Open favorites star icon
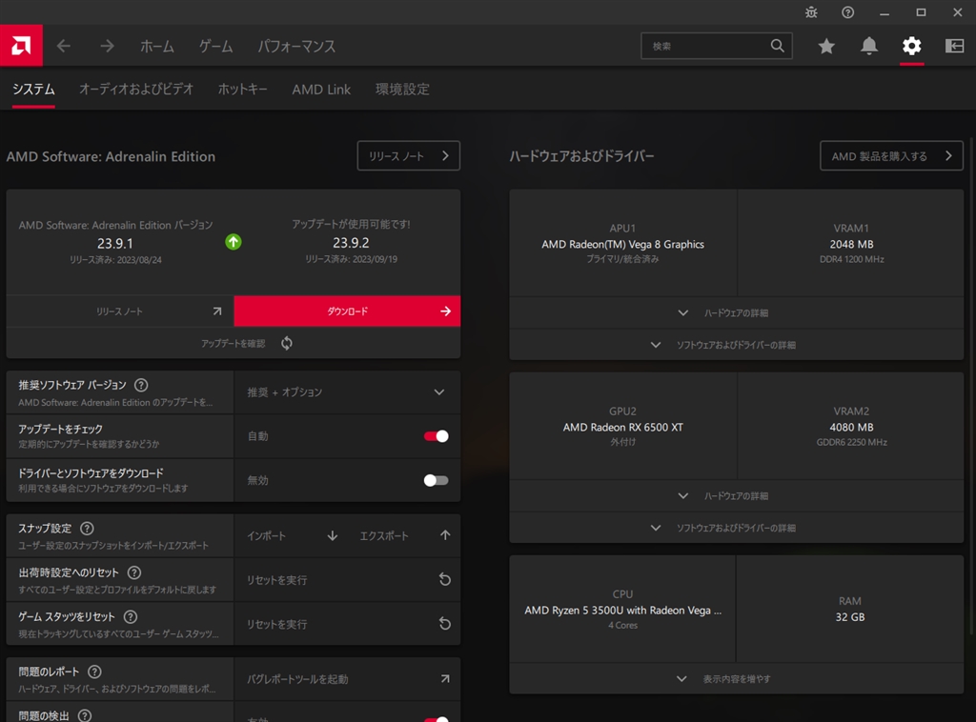Image resolution: width=976 pixels, height=722 pixels. click(826, 46)
